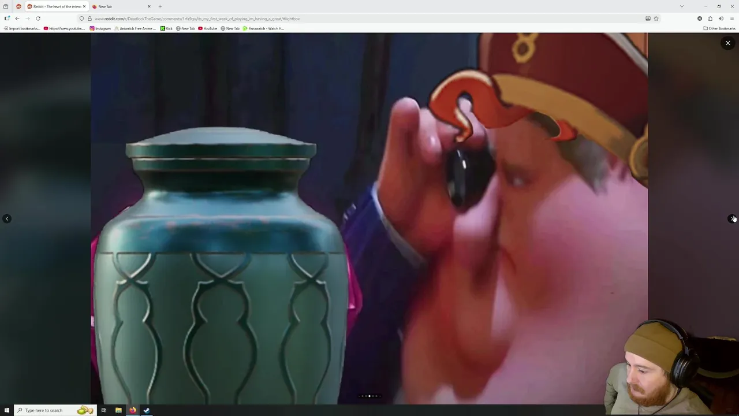739x416 pixels.
Task: Open a new browser tab with plus
Action: [160, 6]
